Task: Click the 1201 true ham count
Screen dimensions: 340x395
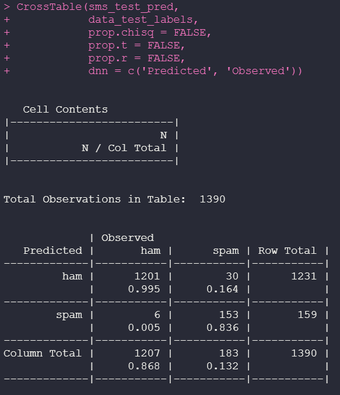Action: pos(147,277)
